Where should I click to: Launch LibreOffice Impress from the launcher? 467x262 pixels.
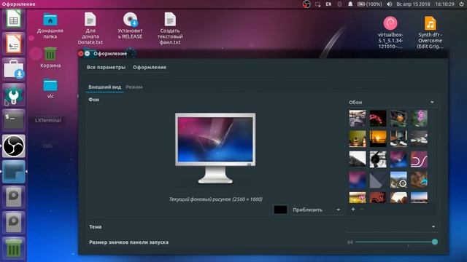14,44
